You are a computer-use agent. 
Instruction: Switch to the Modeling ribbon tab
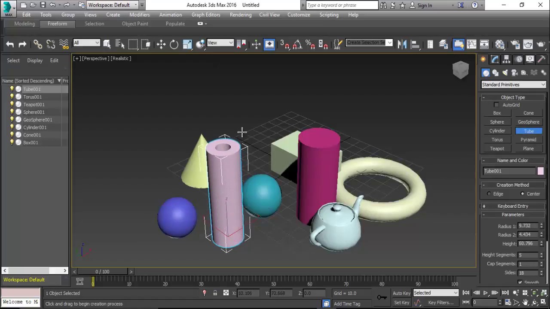coord(24,24)
